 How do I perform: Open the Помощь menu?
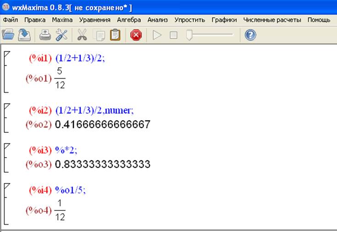[x=319, y=20]
